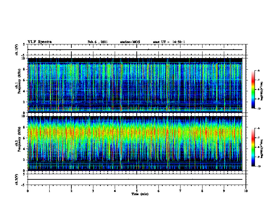Click the ch.1 color bar log PSD label
This screenshot has height=214, width=277.
(x=262, y=91)
